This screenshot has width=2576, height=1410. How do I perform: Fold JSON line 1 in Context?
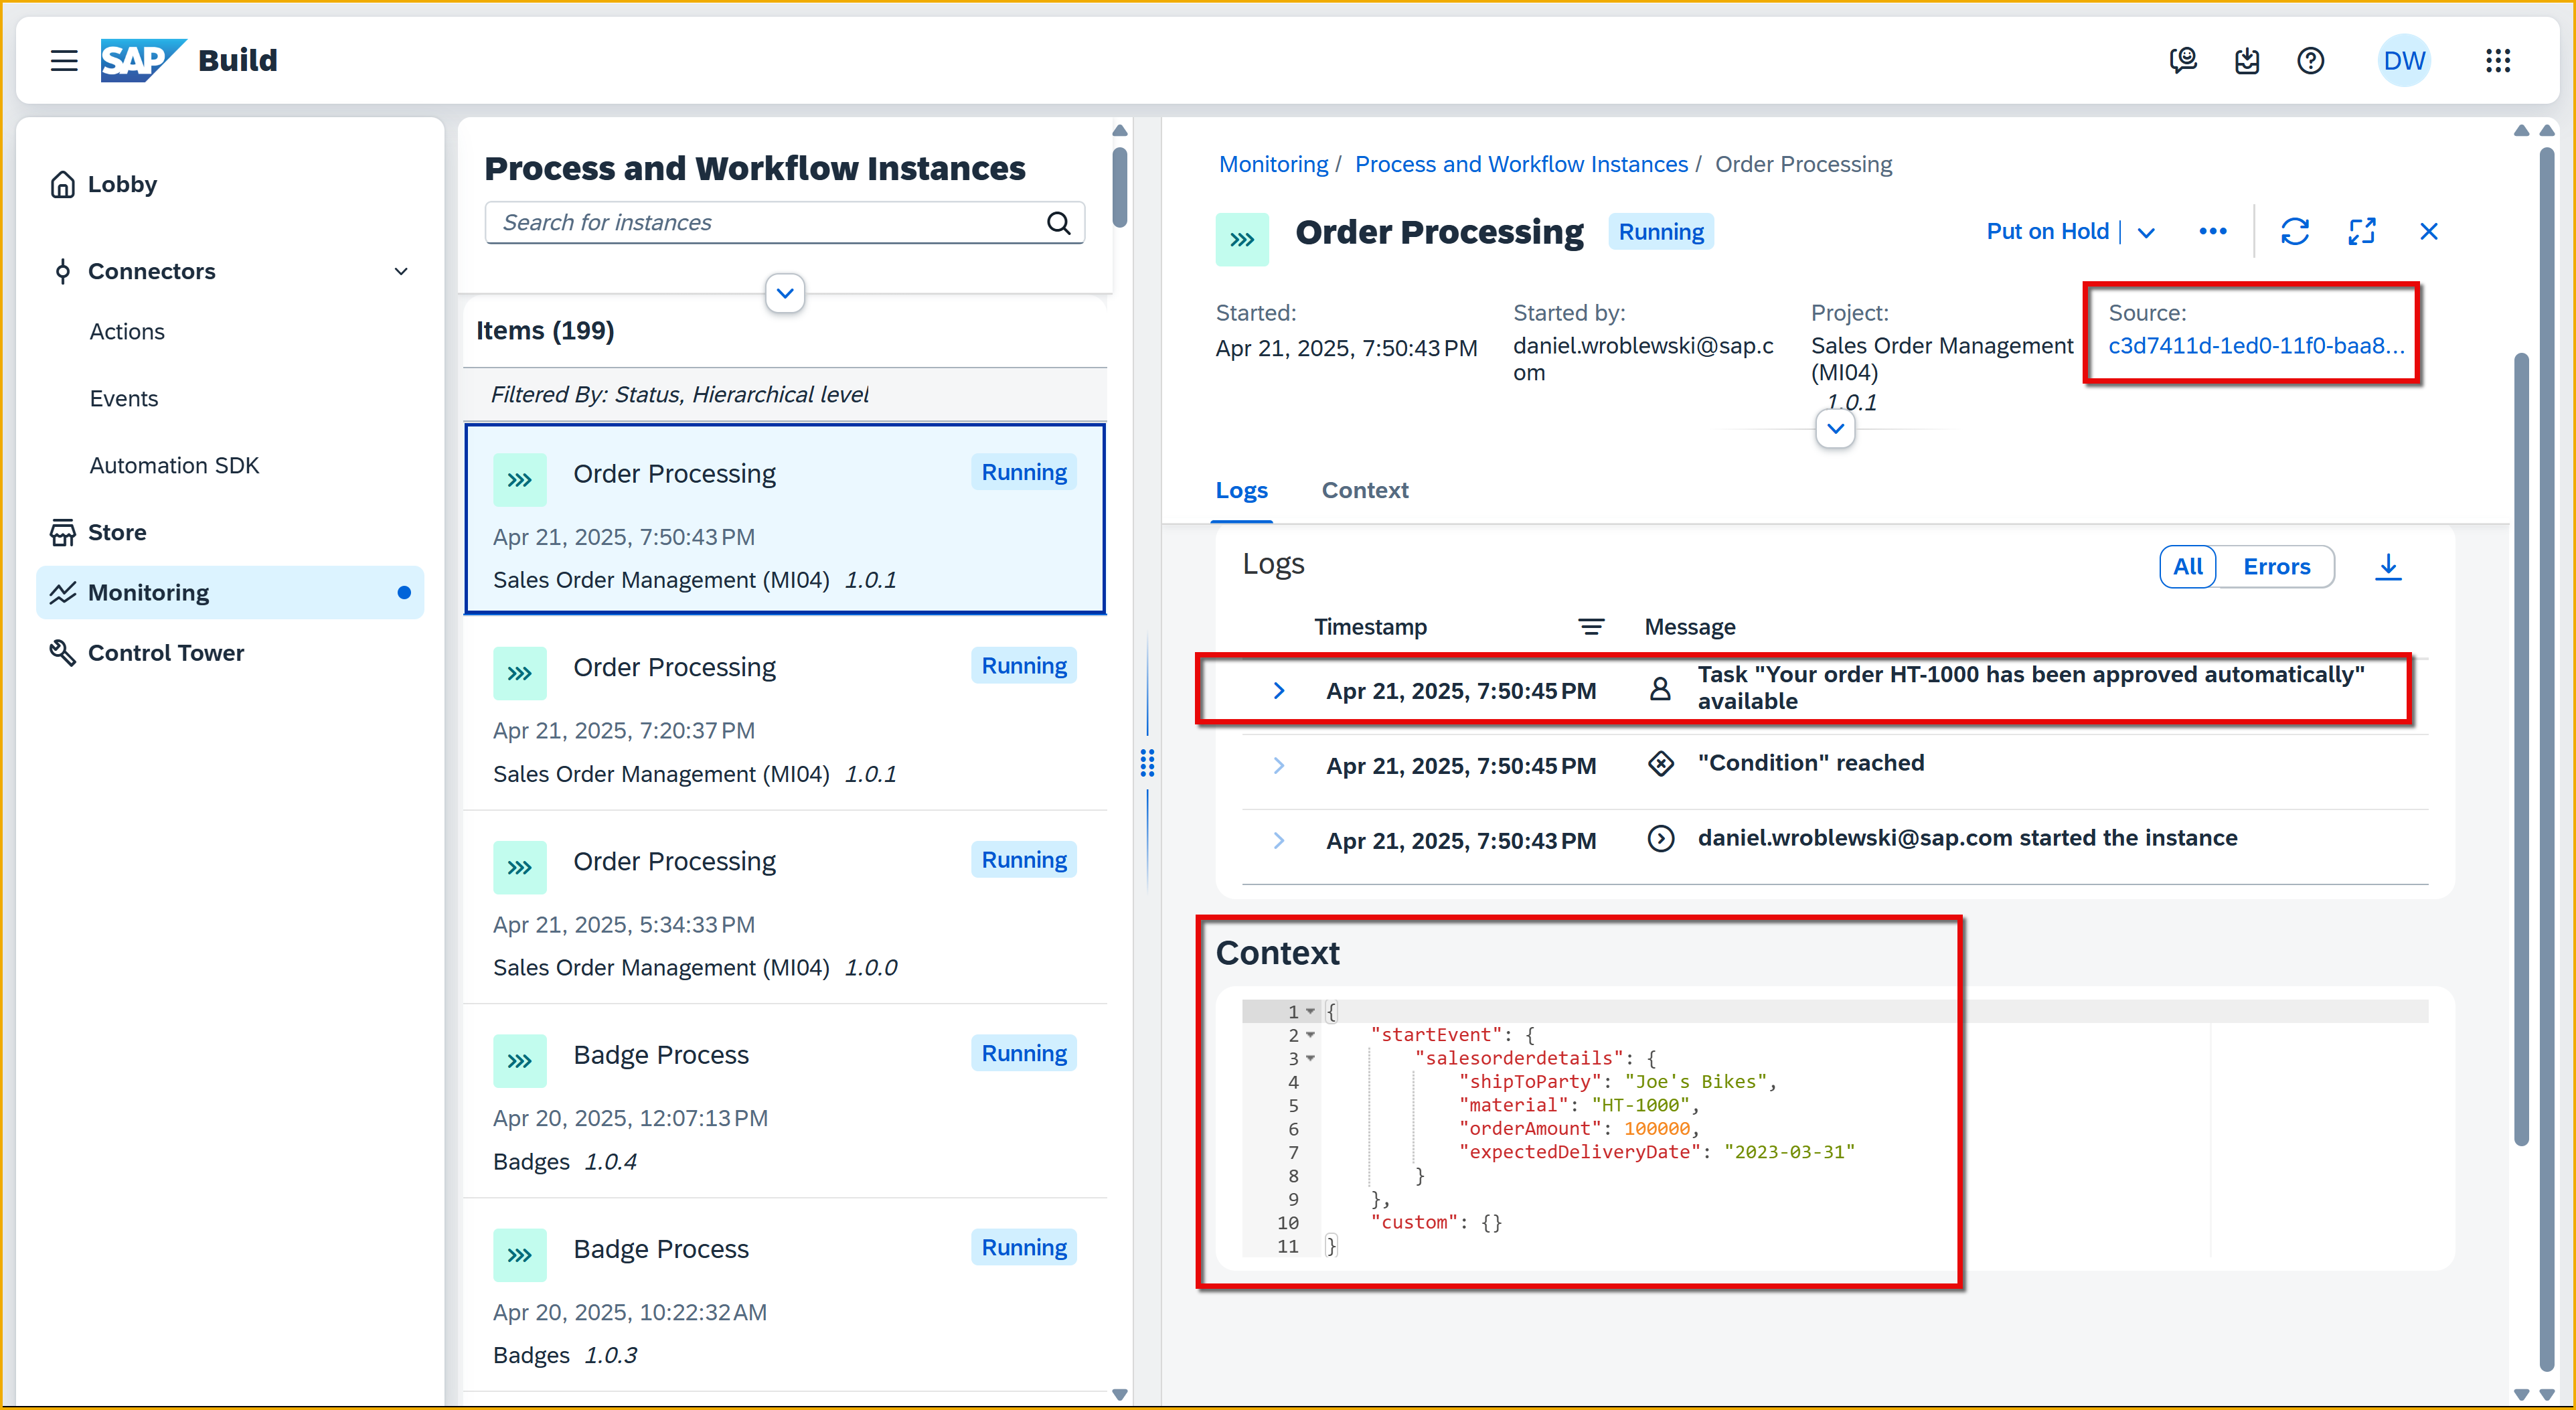point(1310,1011)
